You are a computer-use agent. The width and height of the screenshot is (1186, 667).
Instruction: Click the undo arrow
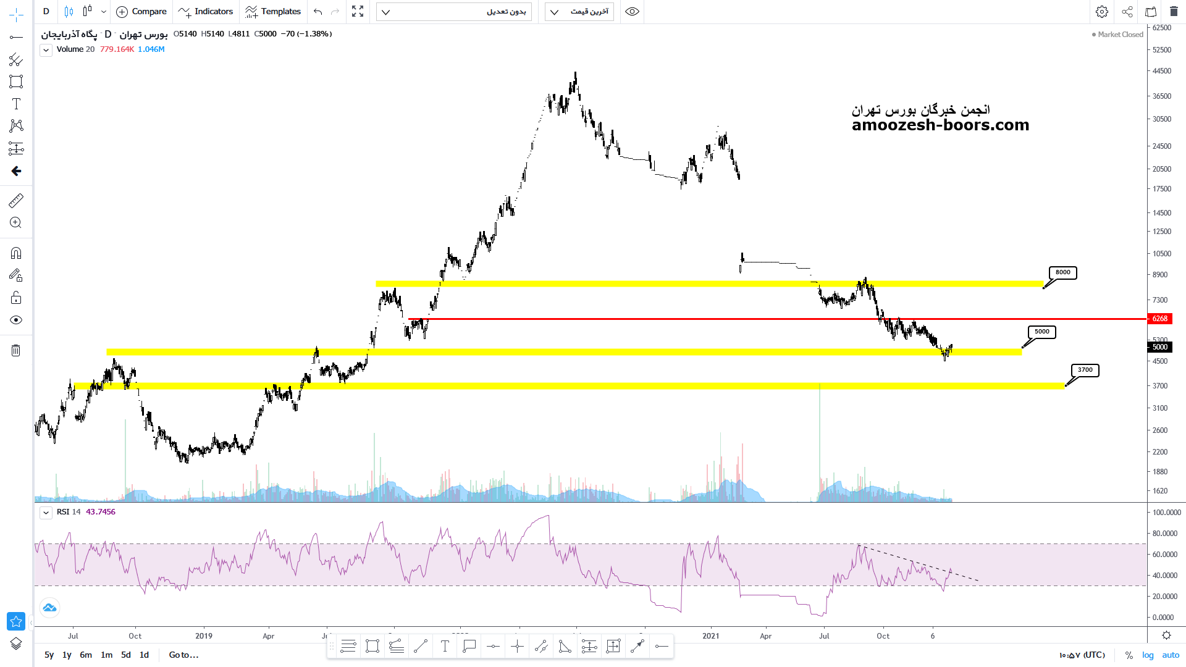(318, 12)
